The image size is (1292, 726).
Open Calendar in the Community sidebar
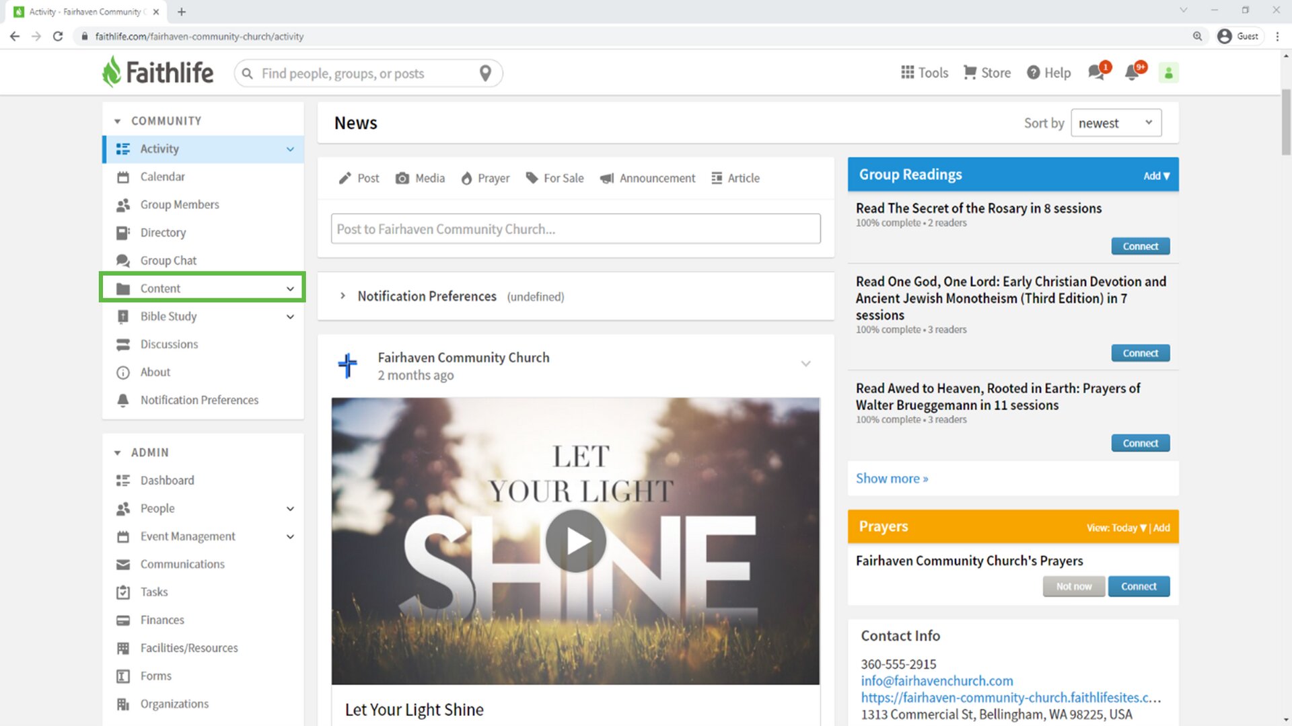203,177
